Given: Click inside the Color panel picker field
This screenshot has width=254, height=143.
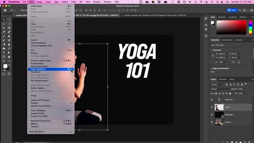Looking at the screenshot, I should coord(231,27).
